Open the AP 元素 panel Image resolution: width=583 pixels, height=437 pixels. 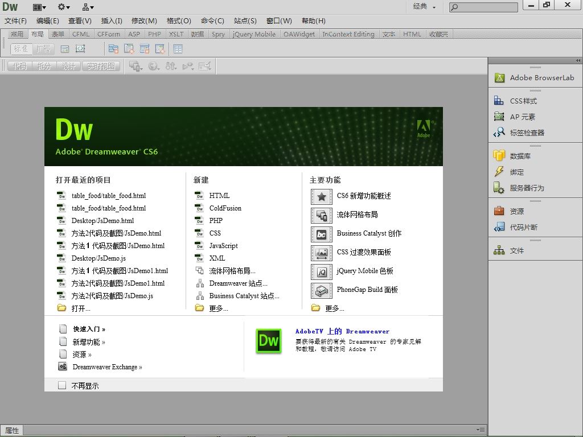pos(515,117)
